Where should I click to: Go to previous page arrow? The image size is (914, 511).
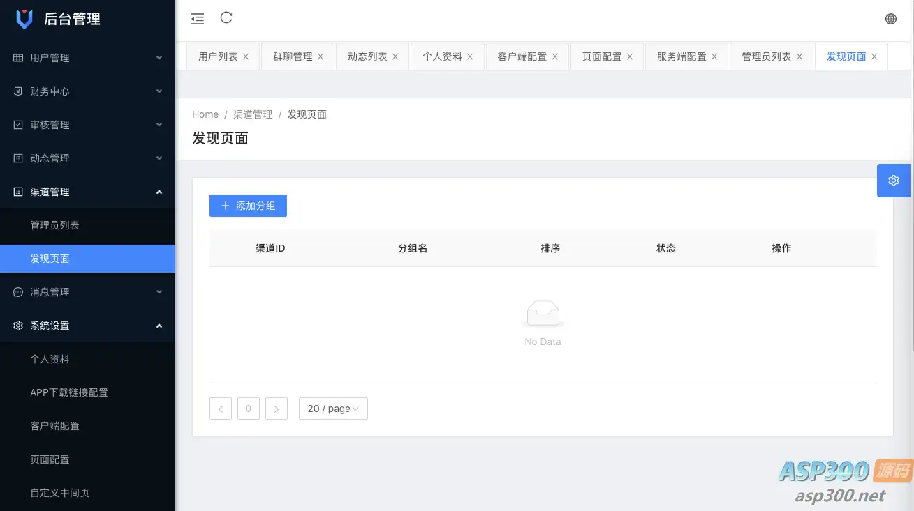(221, 409)
